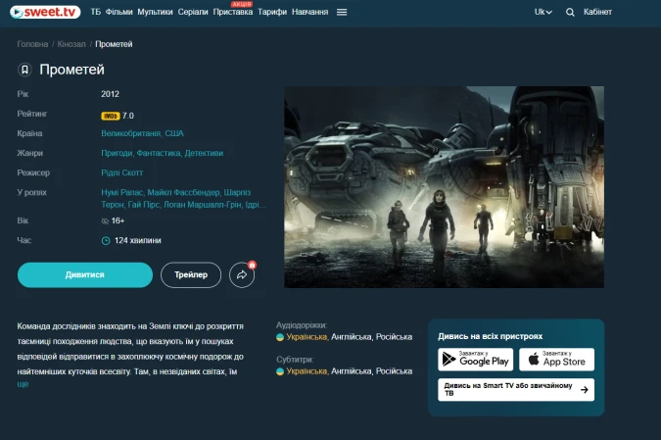Open the hamburger menu icon

coord(342,12)
